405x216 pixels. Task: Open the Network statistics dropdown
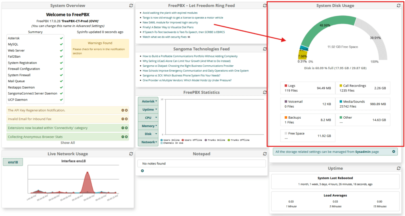[148, 142]
